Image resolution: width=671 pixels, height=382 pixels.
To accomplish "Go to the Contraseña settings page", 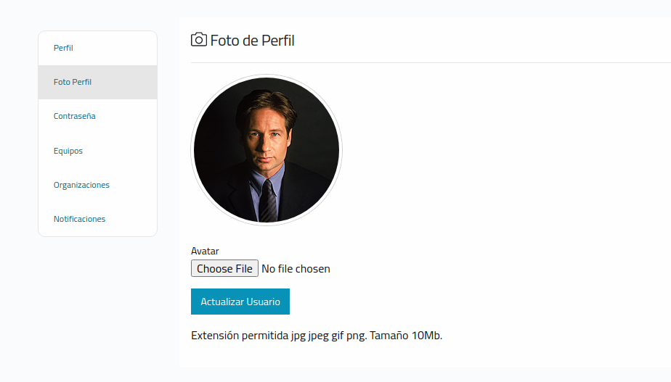I will pyautogui.click(x=97, y=116).
